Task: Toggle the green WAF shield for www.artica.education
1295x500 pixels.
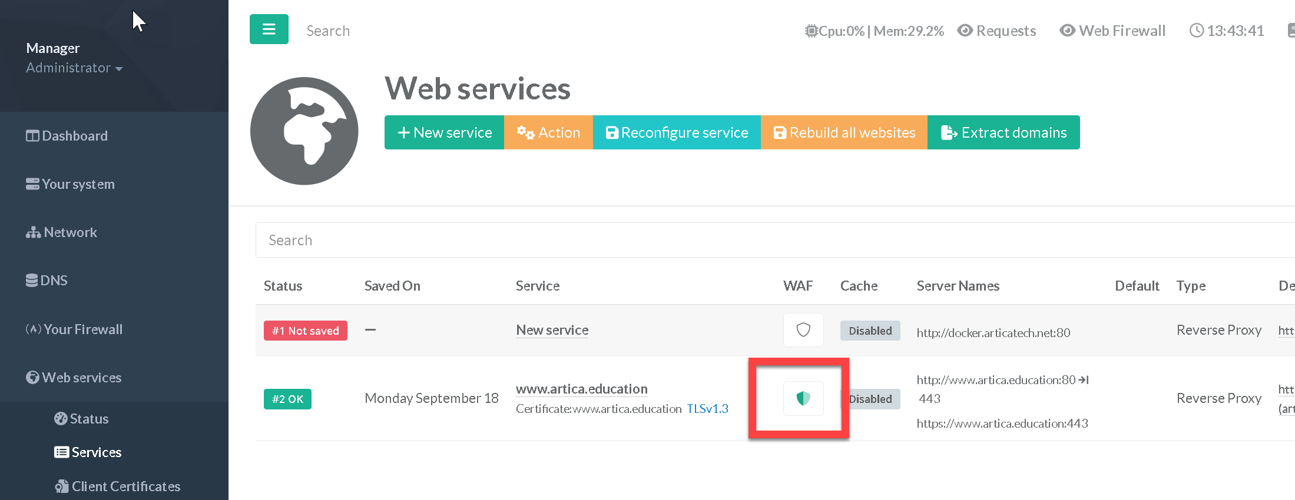Action: [803, 399]
